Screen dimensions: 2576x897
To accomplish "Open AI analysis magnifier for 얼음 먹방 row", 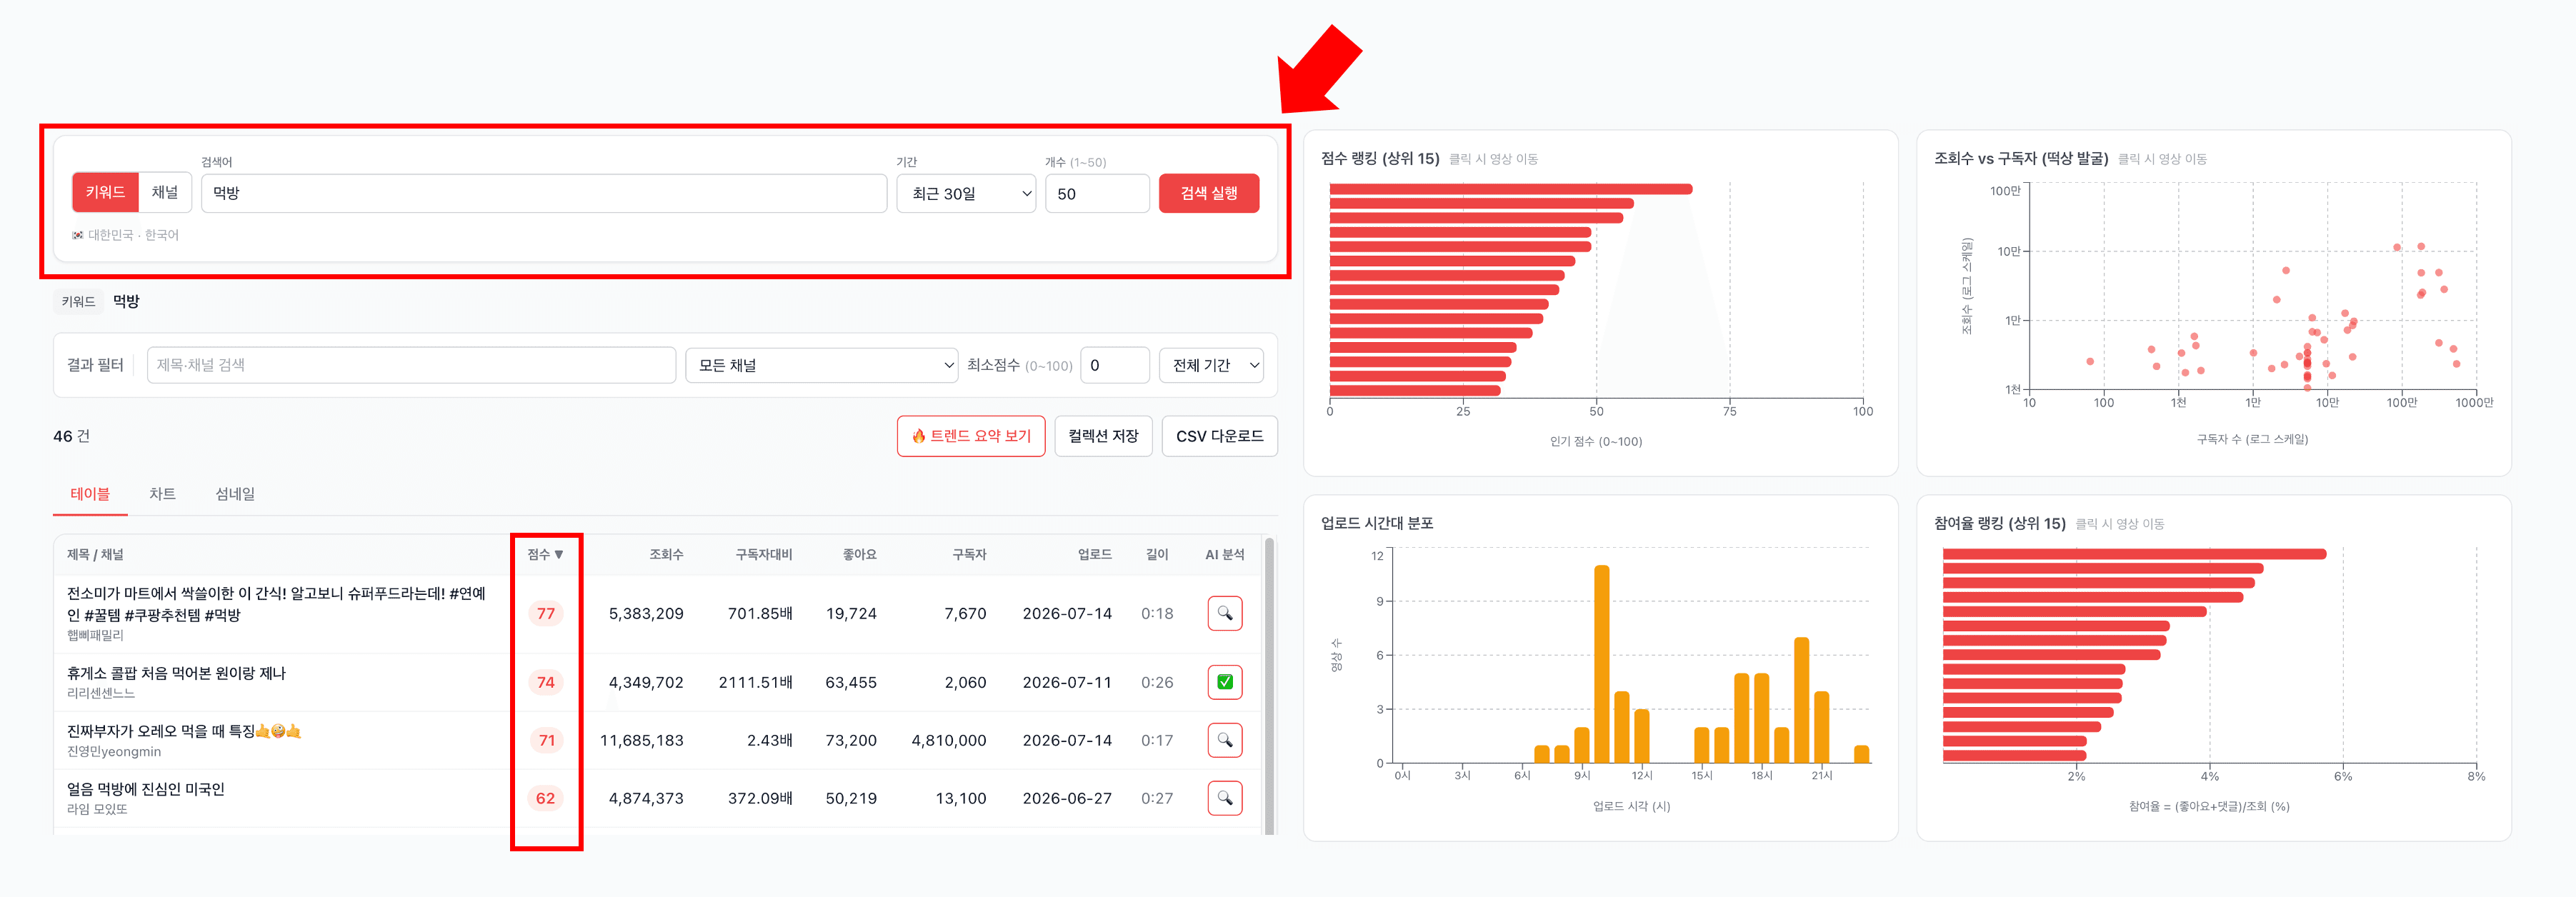I will [x=1224, y=798].
